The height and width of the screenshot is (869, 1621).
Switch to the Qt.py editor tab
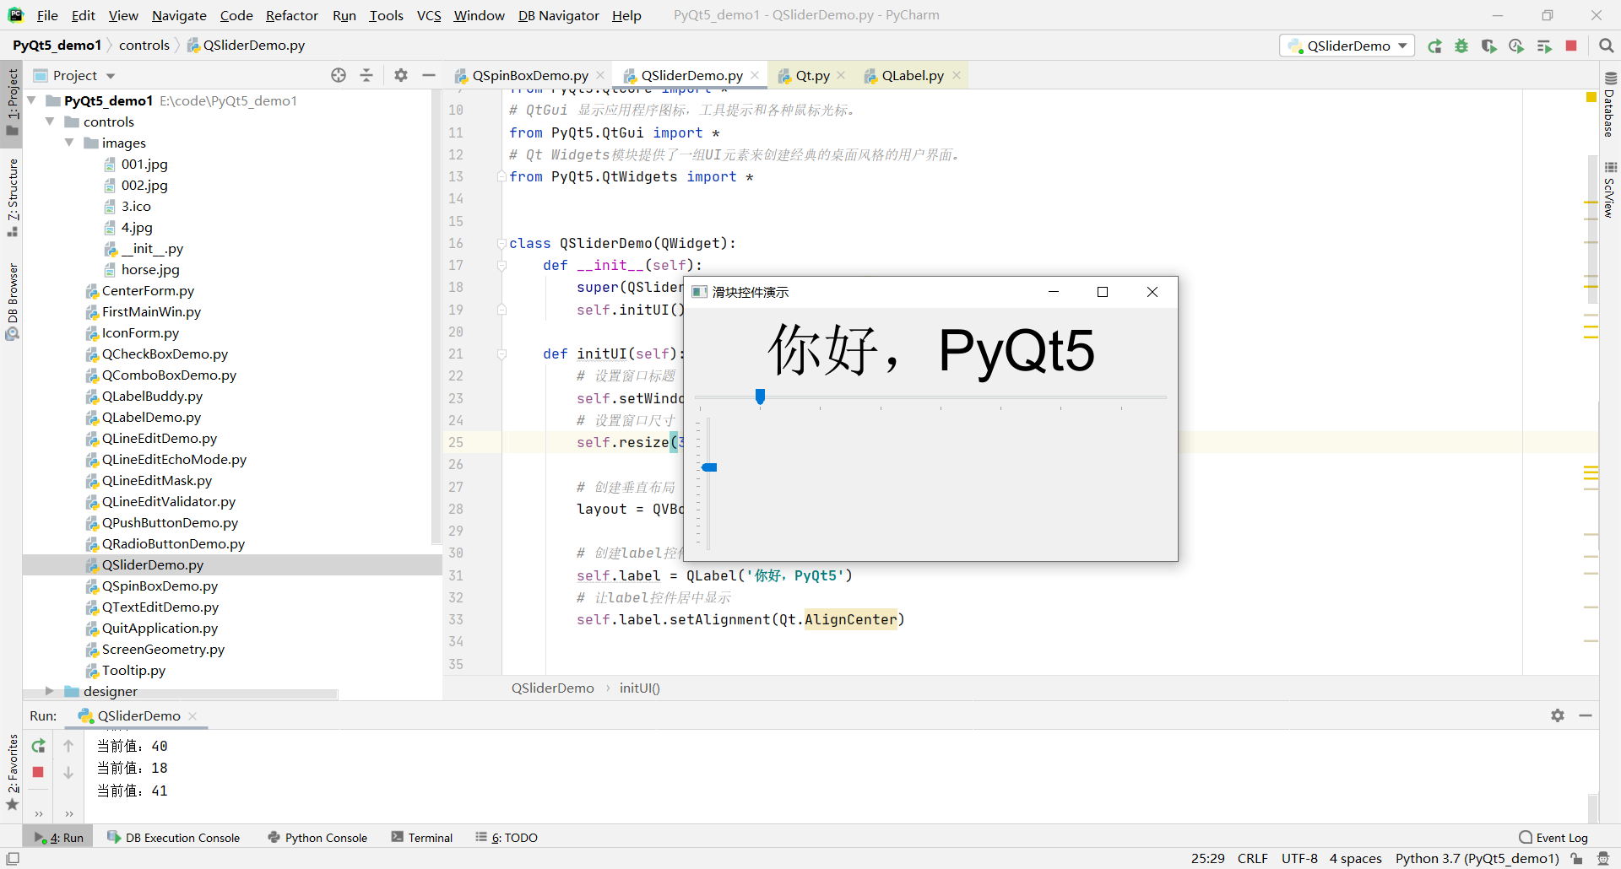pos(812,75)
